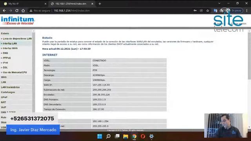Click the address bar URL
The image size is (251, 141).
pyautogui.click(x=71, y=11)
